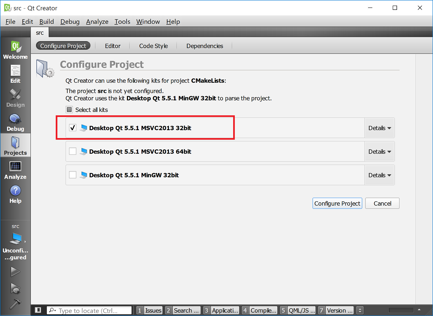Open the Help mode
The image size is (433, 316).
[15, 194]
